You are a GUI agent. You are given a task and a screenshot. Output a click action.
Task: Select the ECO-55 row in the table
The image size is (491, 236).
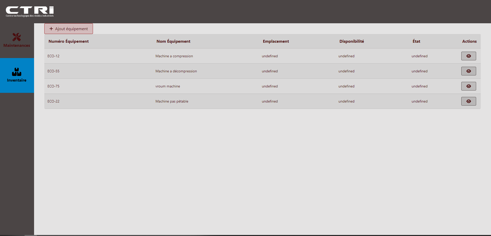click(179, 71)
